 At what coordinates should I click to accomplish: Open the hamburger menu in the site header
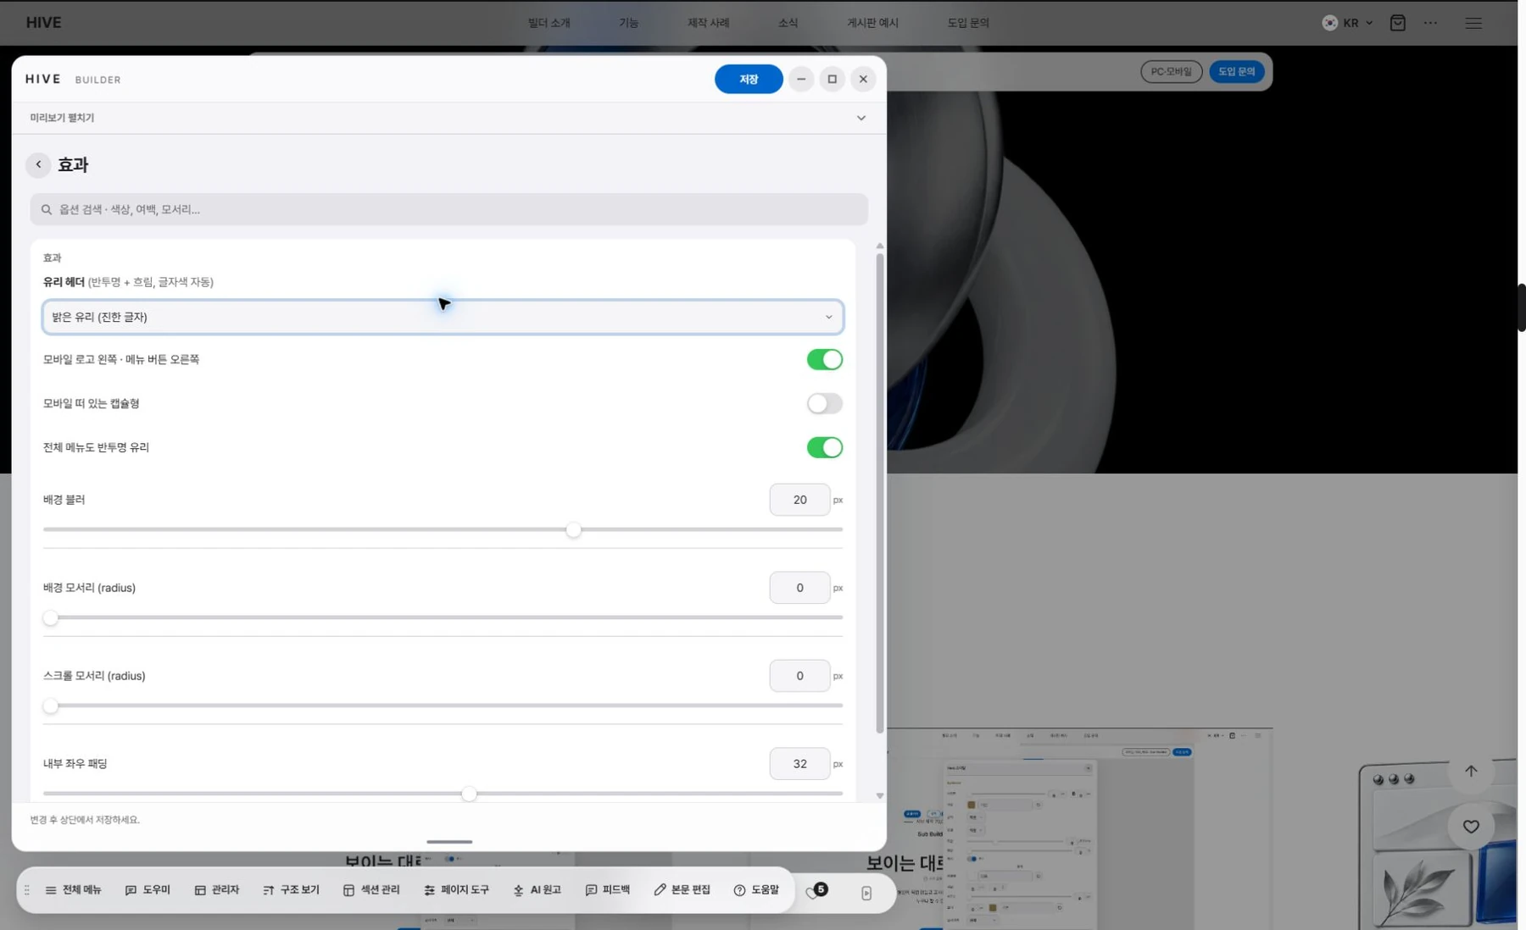[1473, 23]
